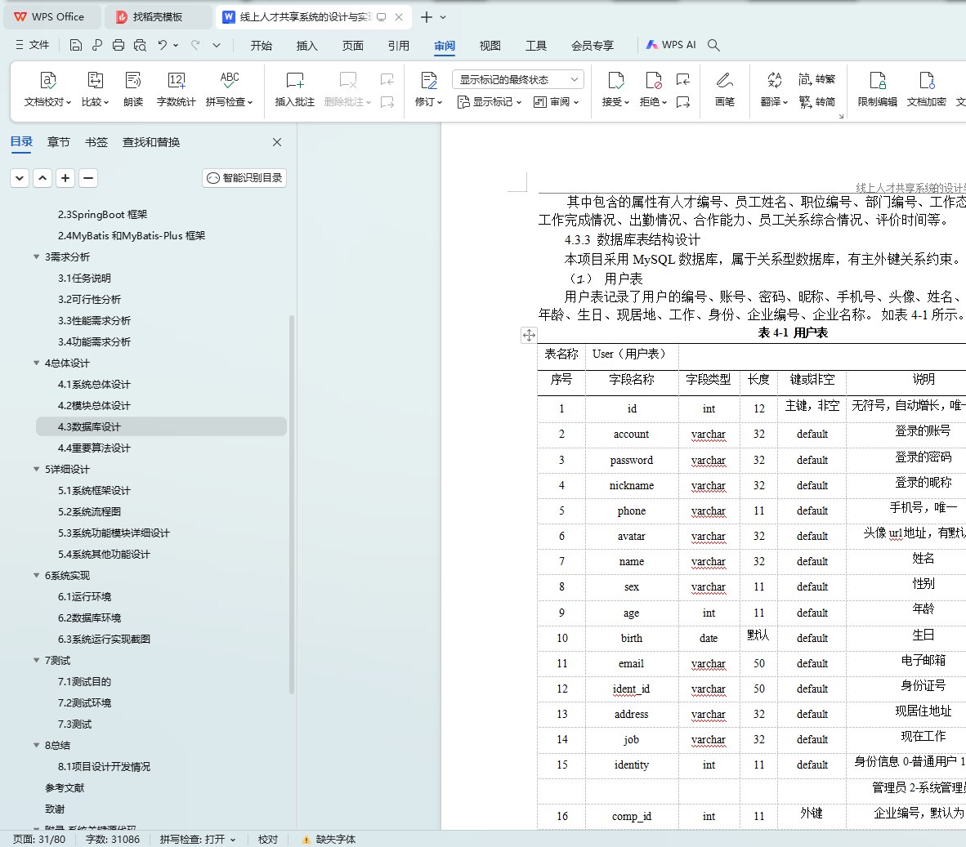Viewport: 966px width, 847px height.
Task: Switch to the 找稻壳模板 tab
Action: [x=158, y=17]
